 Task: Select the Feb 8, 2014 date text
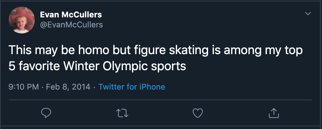68,87
